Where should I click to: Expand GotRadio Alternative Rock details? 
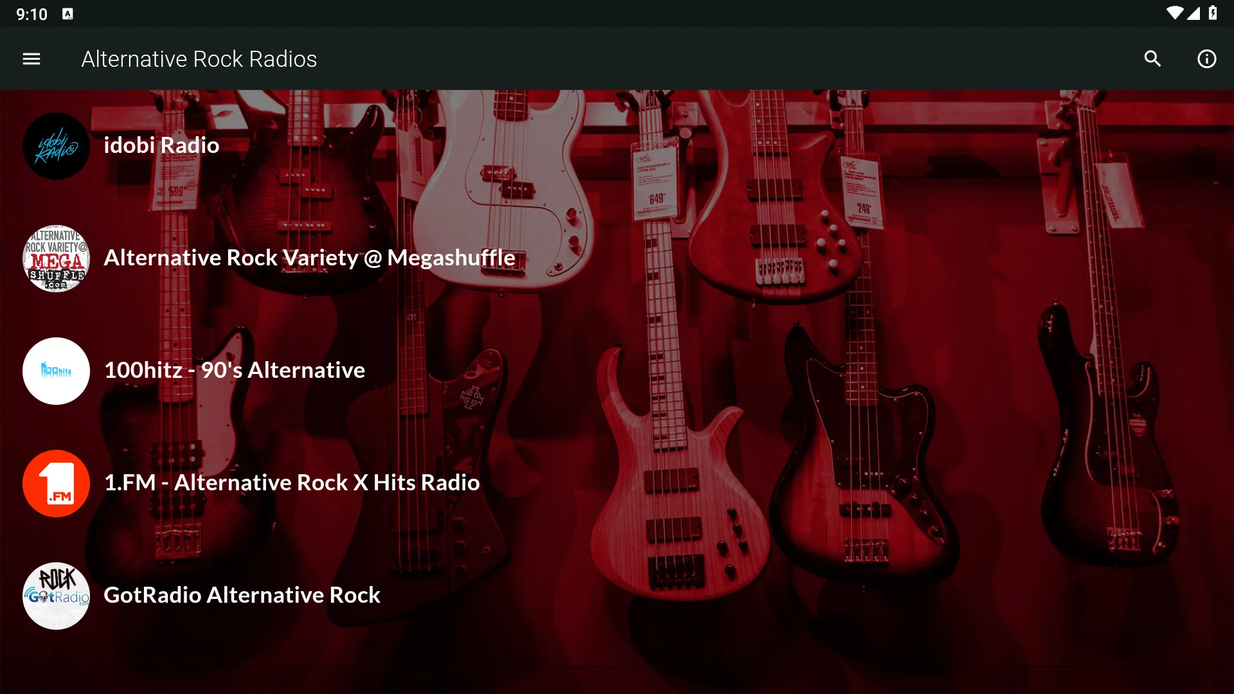[x=242, y=593]
